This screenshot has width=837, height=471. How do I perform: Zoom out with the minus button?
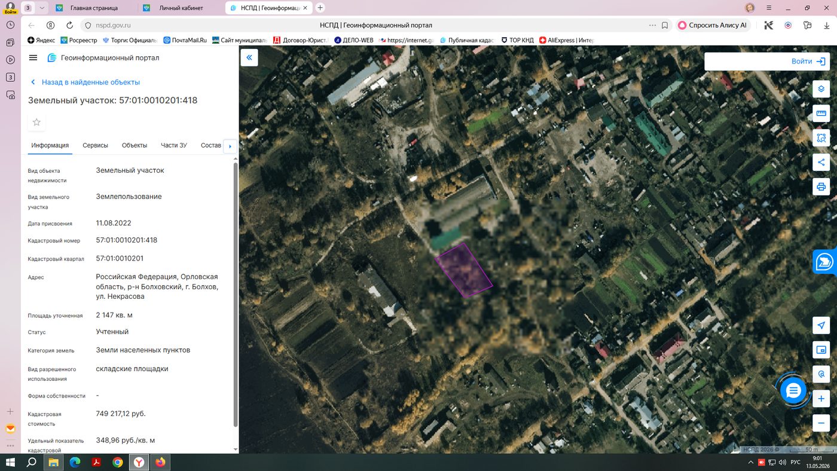[x=821, y=423]
